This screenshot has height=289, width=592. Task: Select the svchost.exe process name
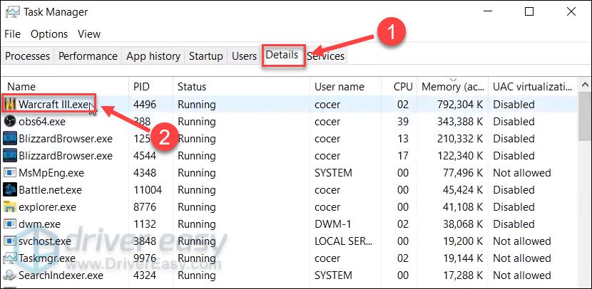click(x=45, y=241)
